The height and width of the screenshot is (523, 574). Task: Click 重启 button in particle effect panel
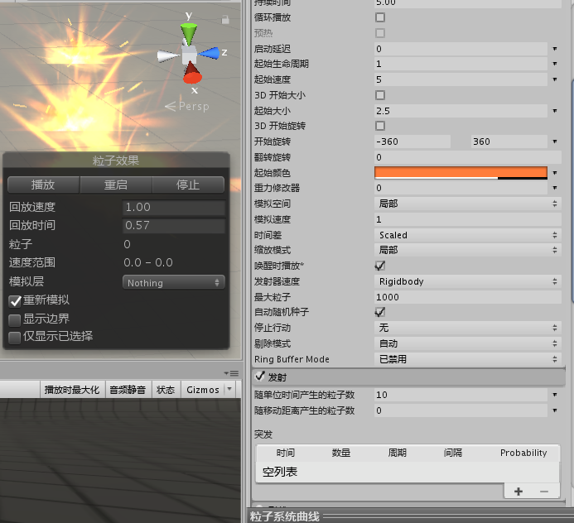116,185
